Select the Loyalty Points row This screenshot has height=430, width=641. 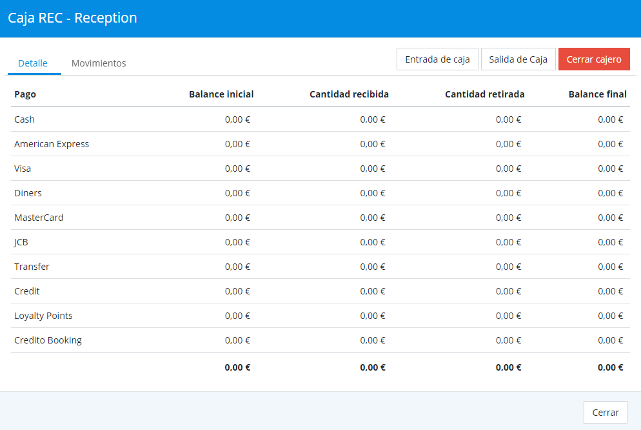pyautogui.click(x=43, y=316)
